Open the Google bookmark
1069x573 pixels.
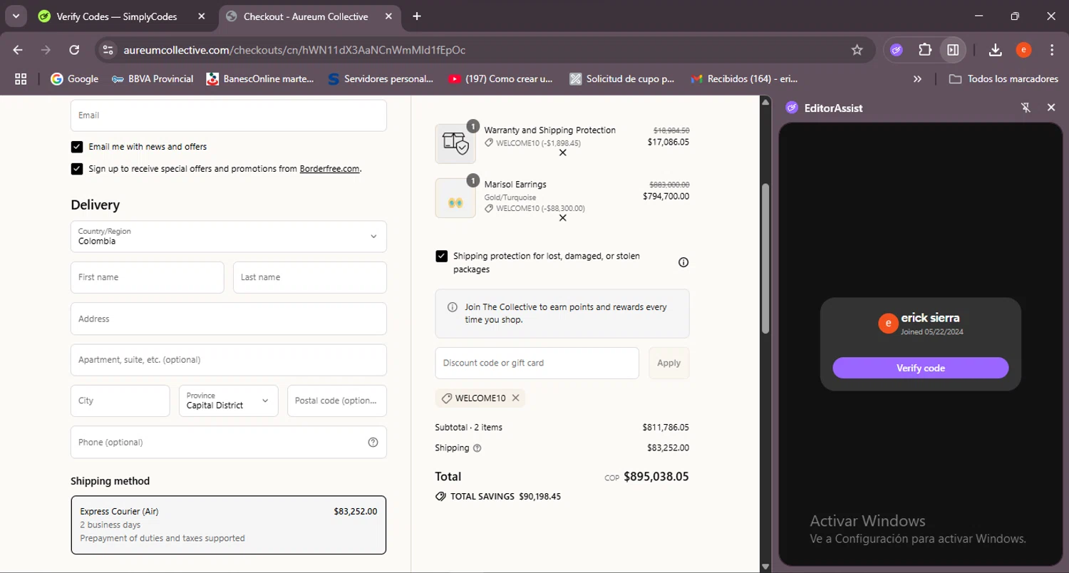tap(75, 79)
